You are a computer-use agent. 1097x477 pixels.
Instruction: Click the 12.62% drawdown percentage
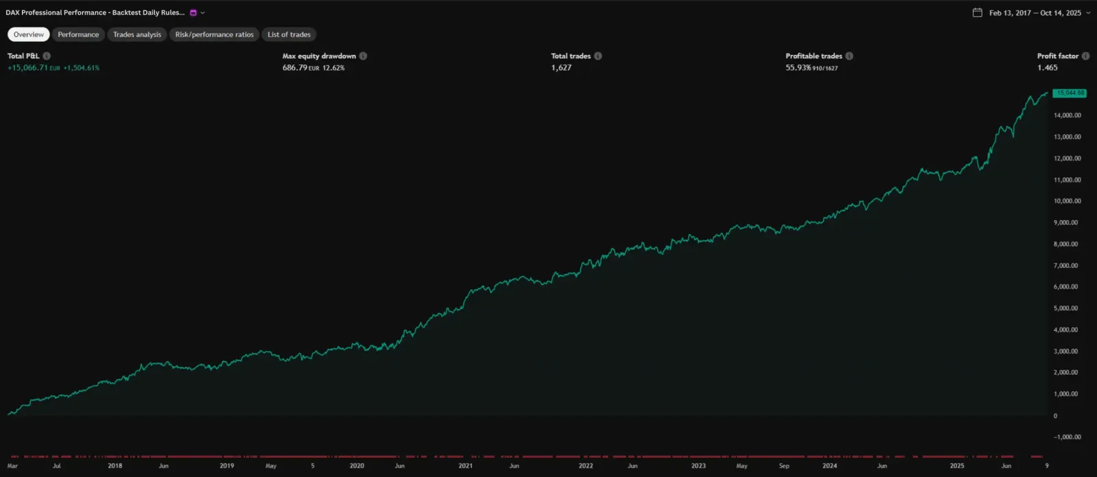(334, 68)
